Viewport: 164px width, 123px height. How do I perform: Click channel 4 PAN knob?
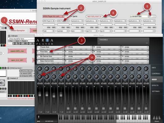click(61, 77)
